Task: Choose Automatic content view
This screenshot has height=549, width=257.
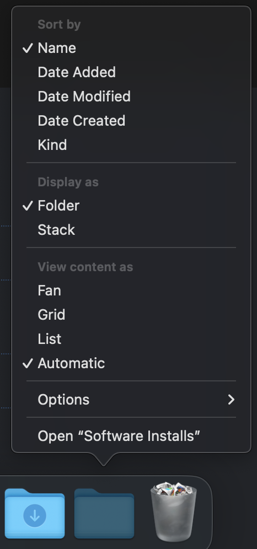Action: pyautogui.click(x=131, y=363)
